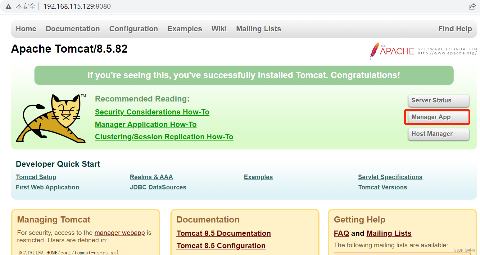
Task: Open Manager Application How-To link
Action: point(146,124)
